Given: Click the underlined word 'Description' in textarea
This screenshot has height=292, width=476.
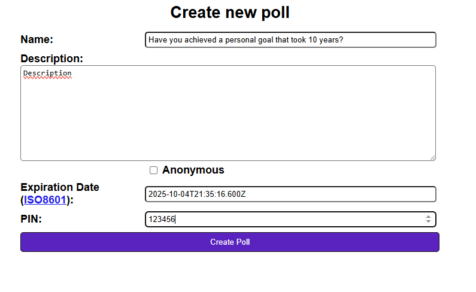Looking at the screenshot, I should pyautogui.click(x=47, y=74).
